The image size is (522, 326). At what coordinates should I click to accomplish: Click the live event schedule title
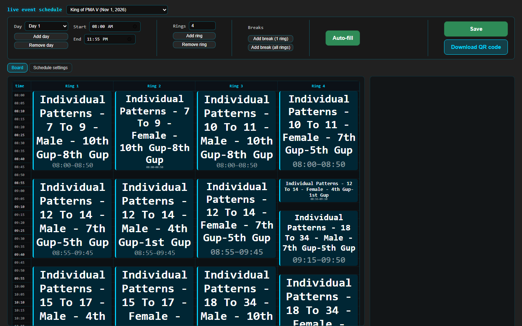(x=34, y=10)
